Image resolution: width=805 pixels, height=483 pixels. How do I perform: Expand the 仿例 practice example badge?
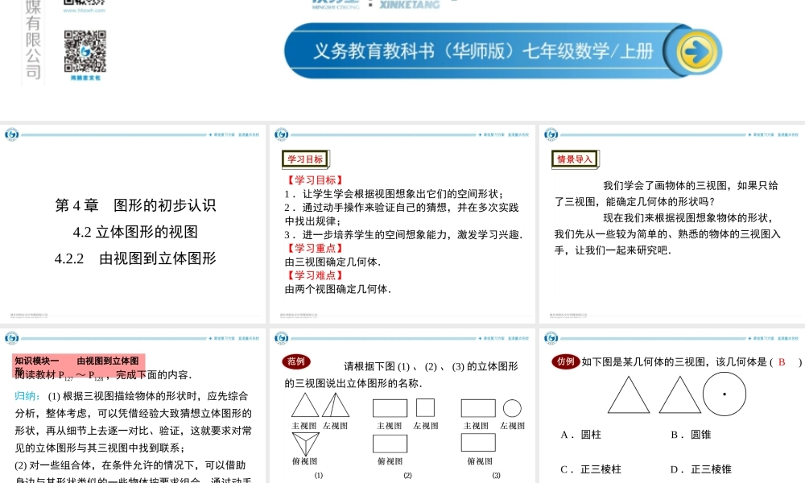(x=566, y=361)
